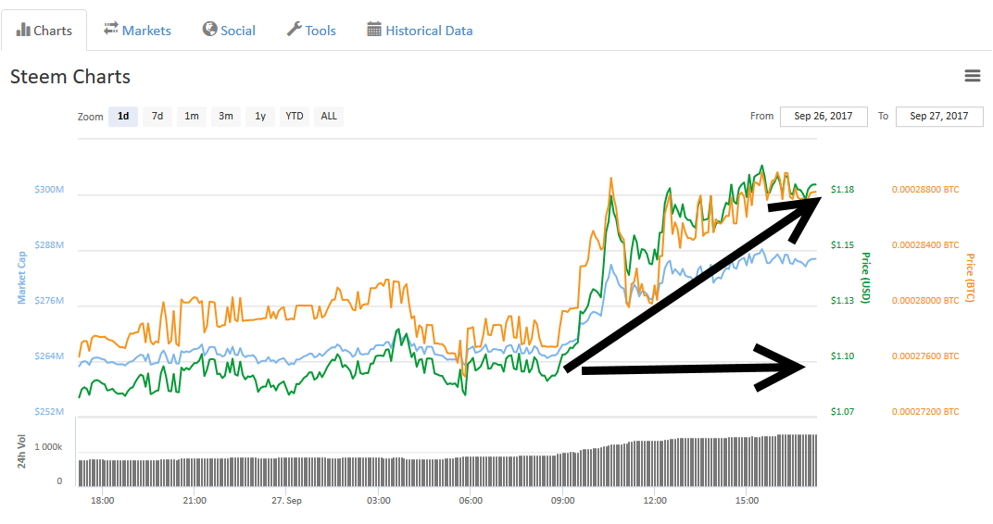This screenshot has width=993, height=524.
Task: Edit the From date field Sep 26, 2017
Action: [x=823, y=117]
